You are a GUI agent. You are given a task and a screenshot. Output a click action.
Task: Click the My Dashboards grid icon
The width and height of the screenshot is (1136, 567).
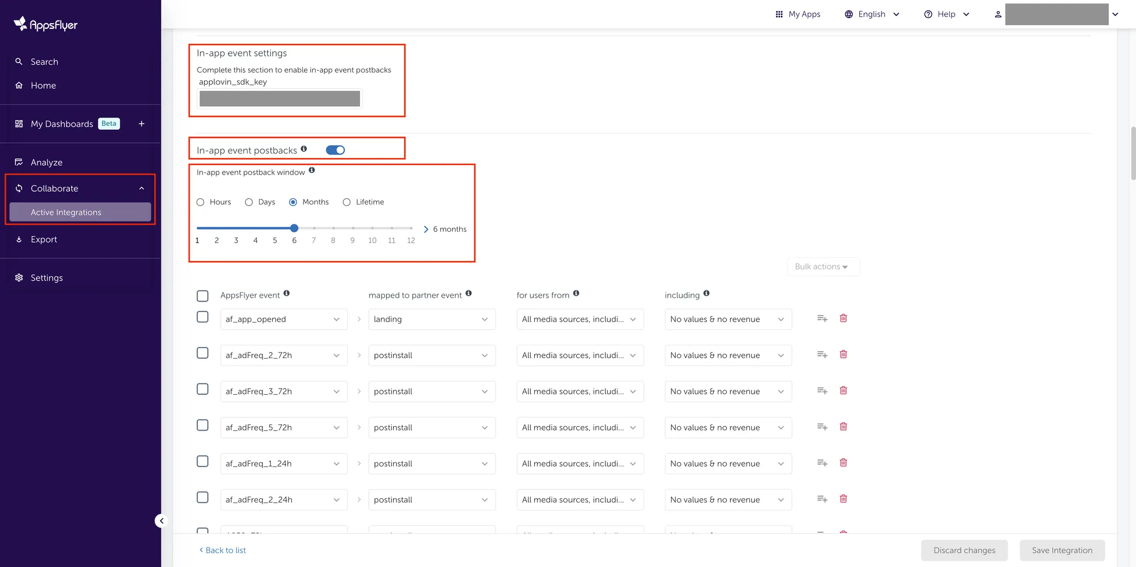click(19, 124)
